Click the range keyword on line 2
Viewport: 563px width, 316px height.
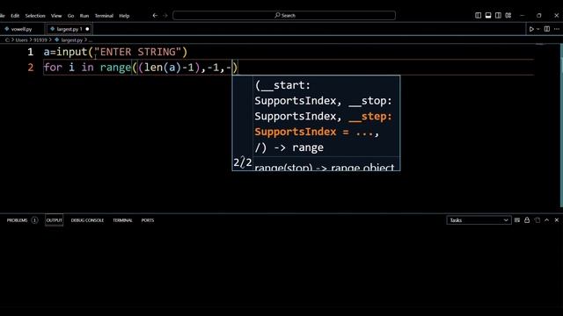[x=115, y=68]
